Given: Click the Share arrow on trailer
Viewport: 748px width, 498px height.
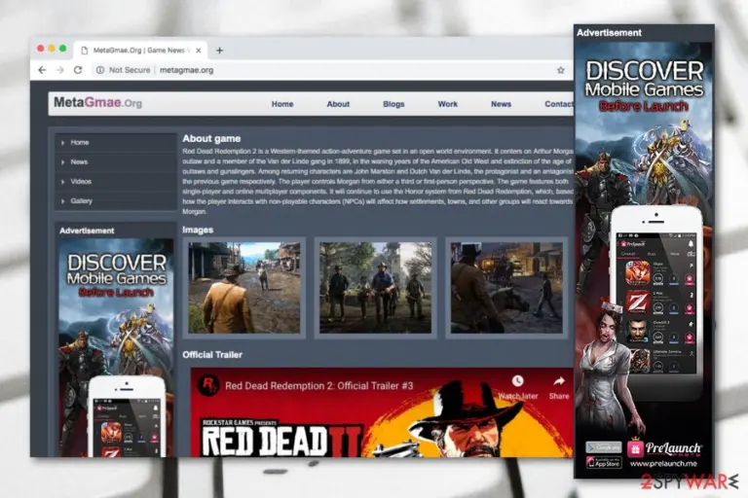Looking at the screenshot, I should pyautogui.click(x=559, y=380).
